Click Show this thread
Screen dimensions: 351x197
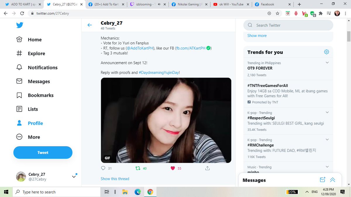pos(115,179)
